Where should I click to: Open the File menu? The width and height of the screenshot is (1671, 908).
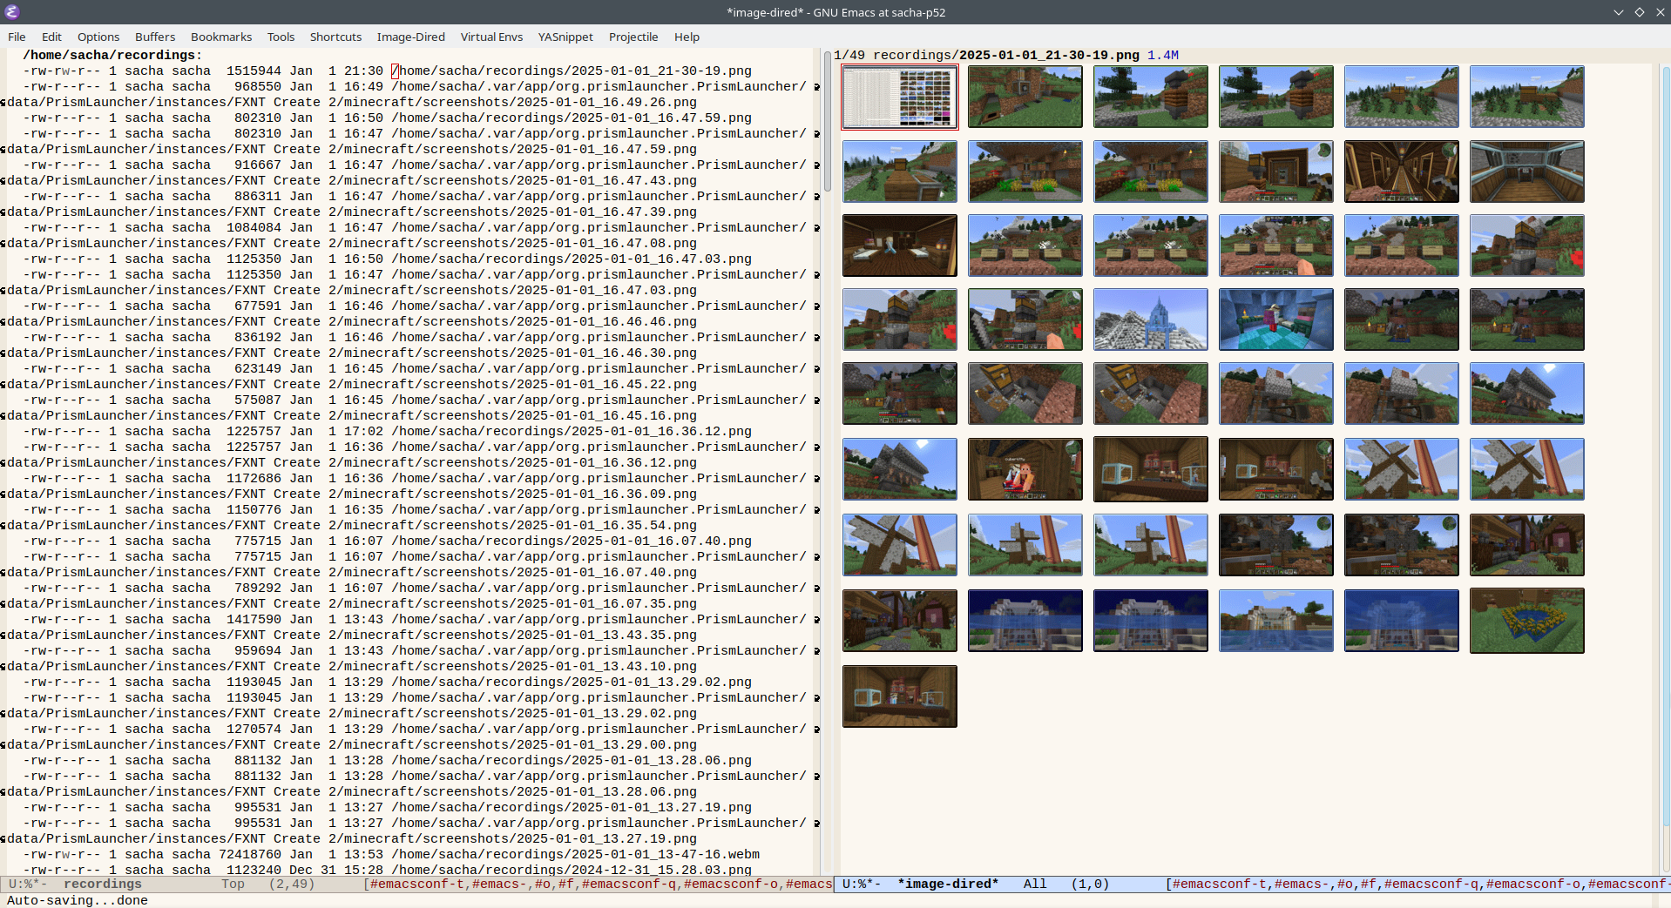(x=17, y=37)
